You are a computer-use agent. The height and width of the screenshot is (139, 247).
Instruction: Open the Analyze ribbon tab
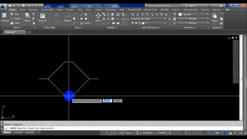pos(70,10)
